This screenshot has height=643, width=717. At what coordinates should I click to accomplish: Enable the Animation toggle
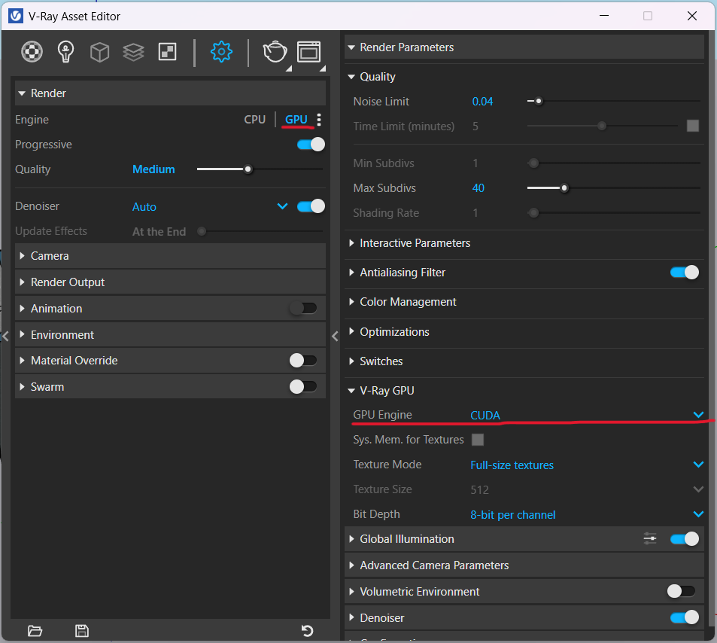[x=303, y=309]
